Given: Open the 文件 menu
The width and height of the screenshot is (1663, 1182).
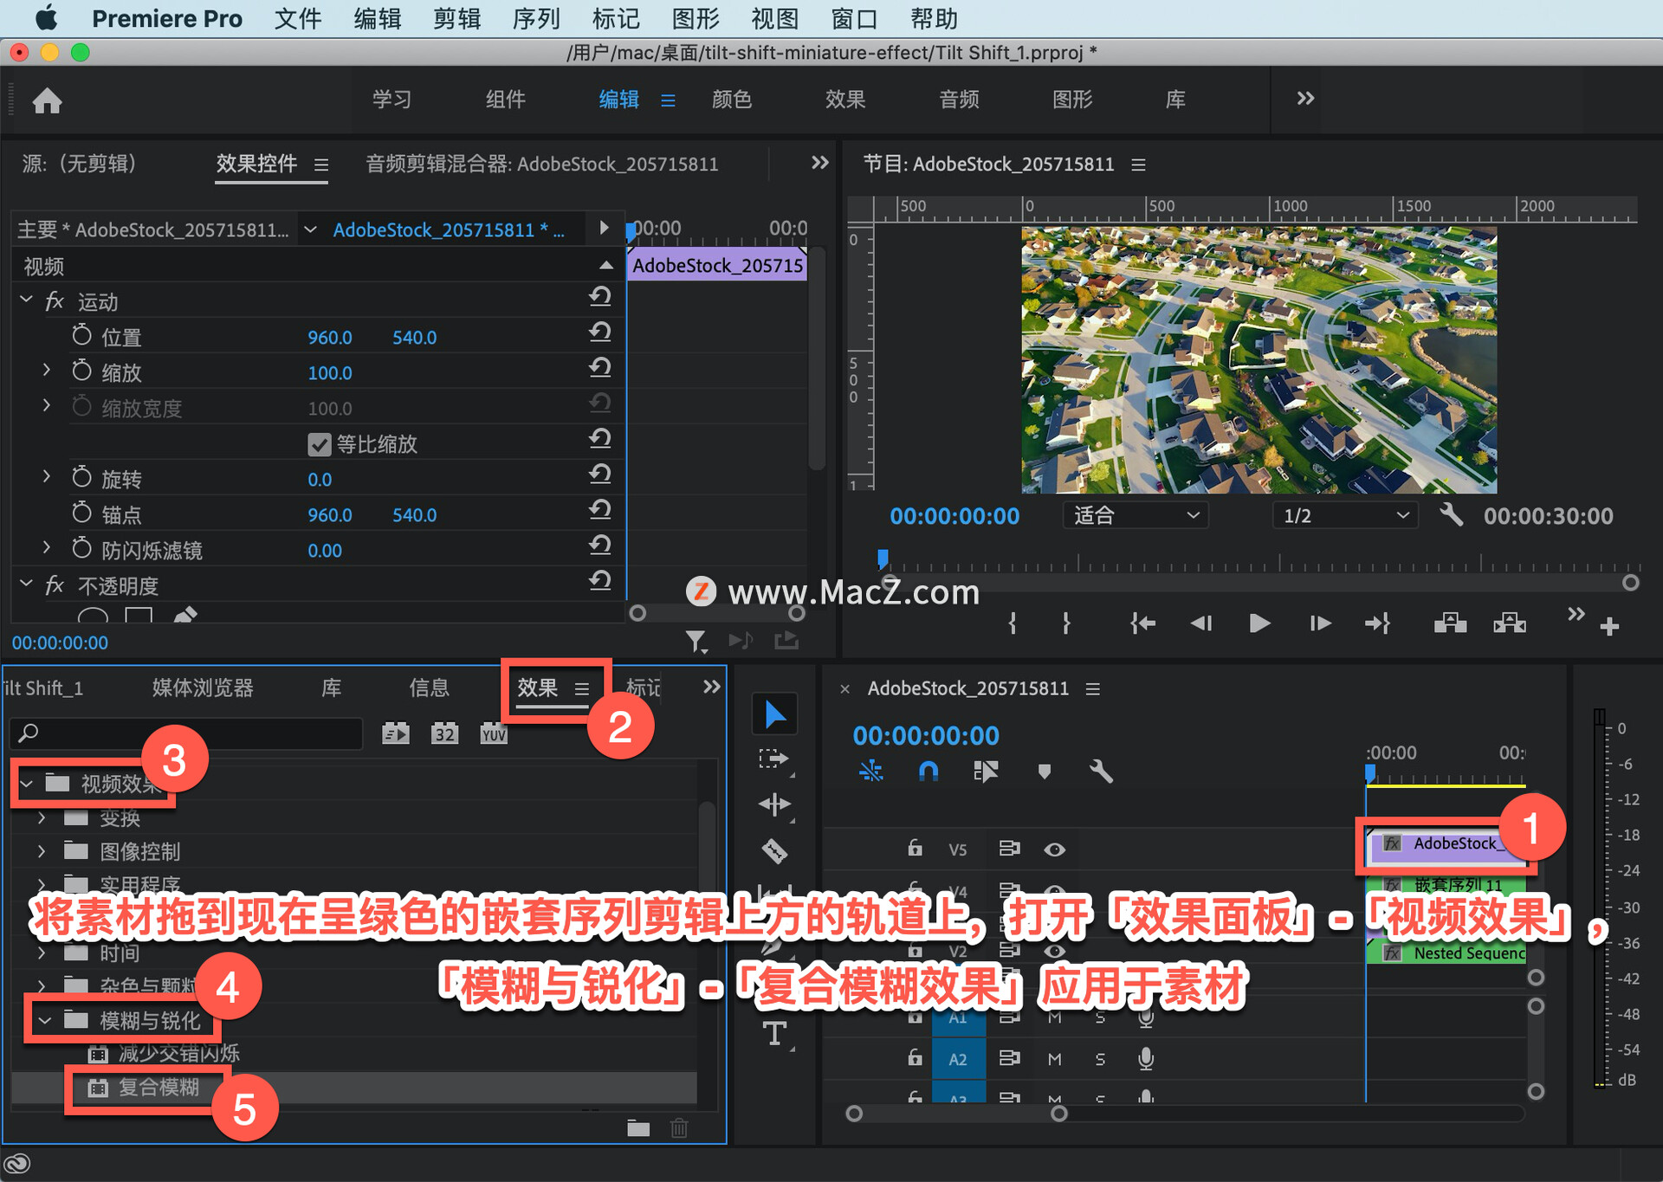Looking at the screenshot, I should coord(297,18).
